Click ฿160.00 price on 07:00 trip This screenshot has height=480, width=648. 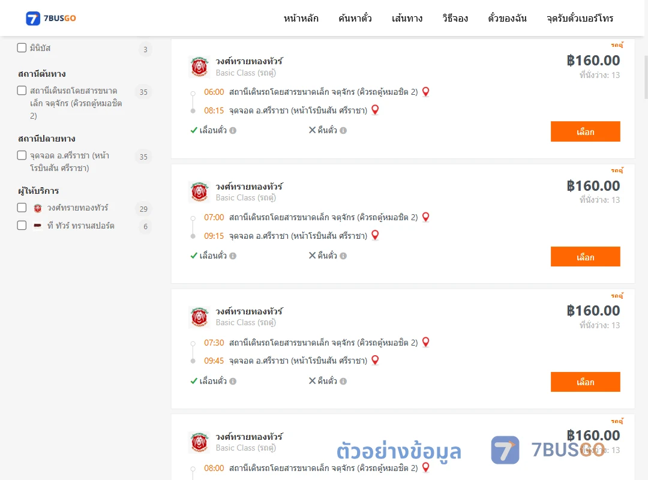(593, 186)
